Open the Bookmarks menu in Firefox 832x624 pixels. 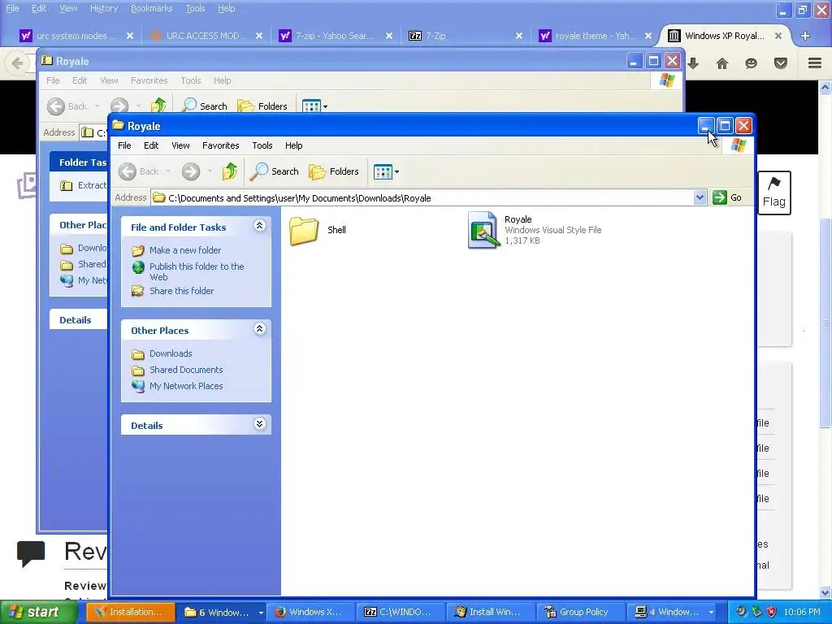tap(151, 8)
